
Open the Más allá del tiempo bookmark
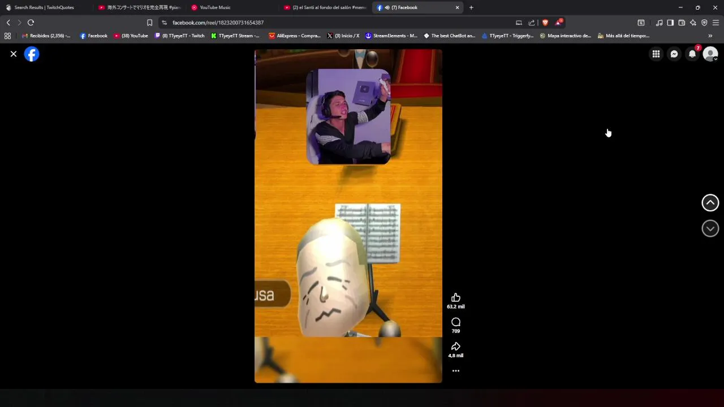point(623,36)
